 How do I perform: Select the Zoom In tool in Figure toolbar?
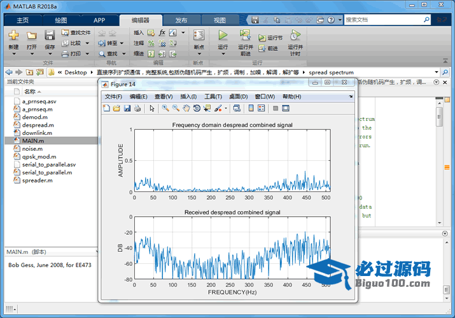pos(165,108)
